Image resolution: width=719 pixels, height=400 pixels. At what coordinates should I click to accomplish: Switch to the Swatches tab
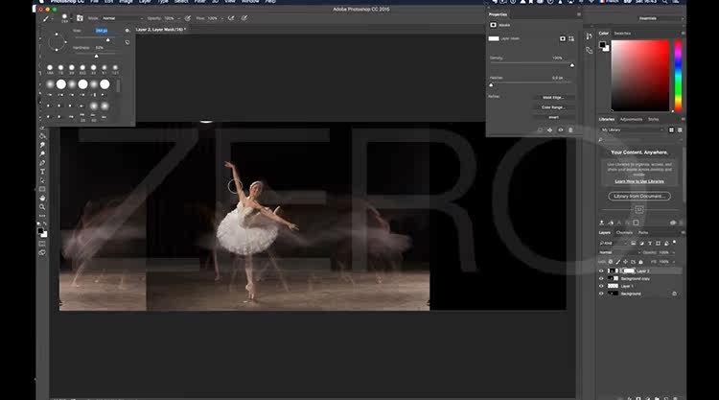[622, 34]
